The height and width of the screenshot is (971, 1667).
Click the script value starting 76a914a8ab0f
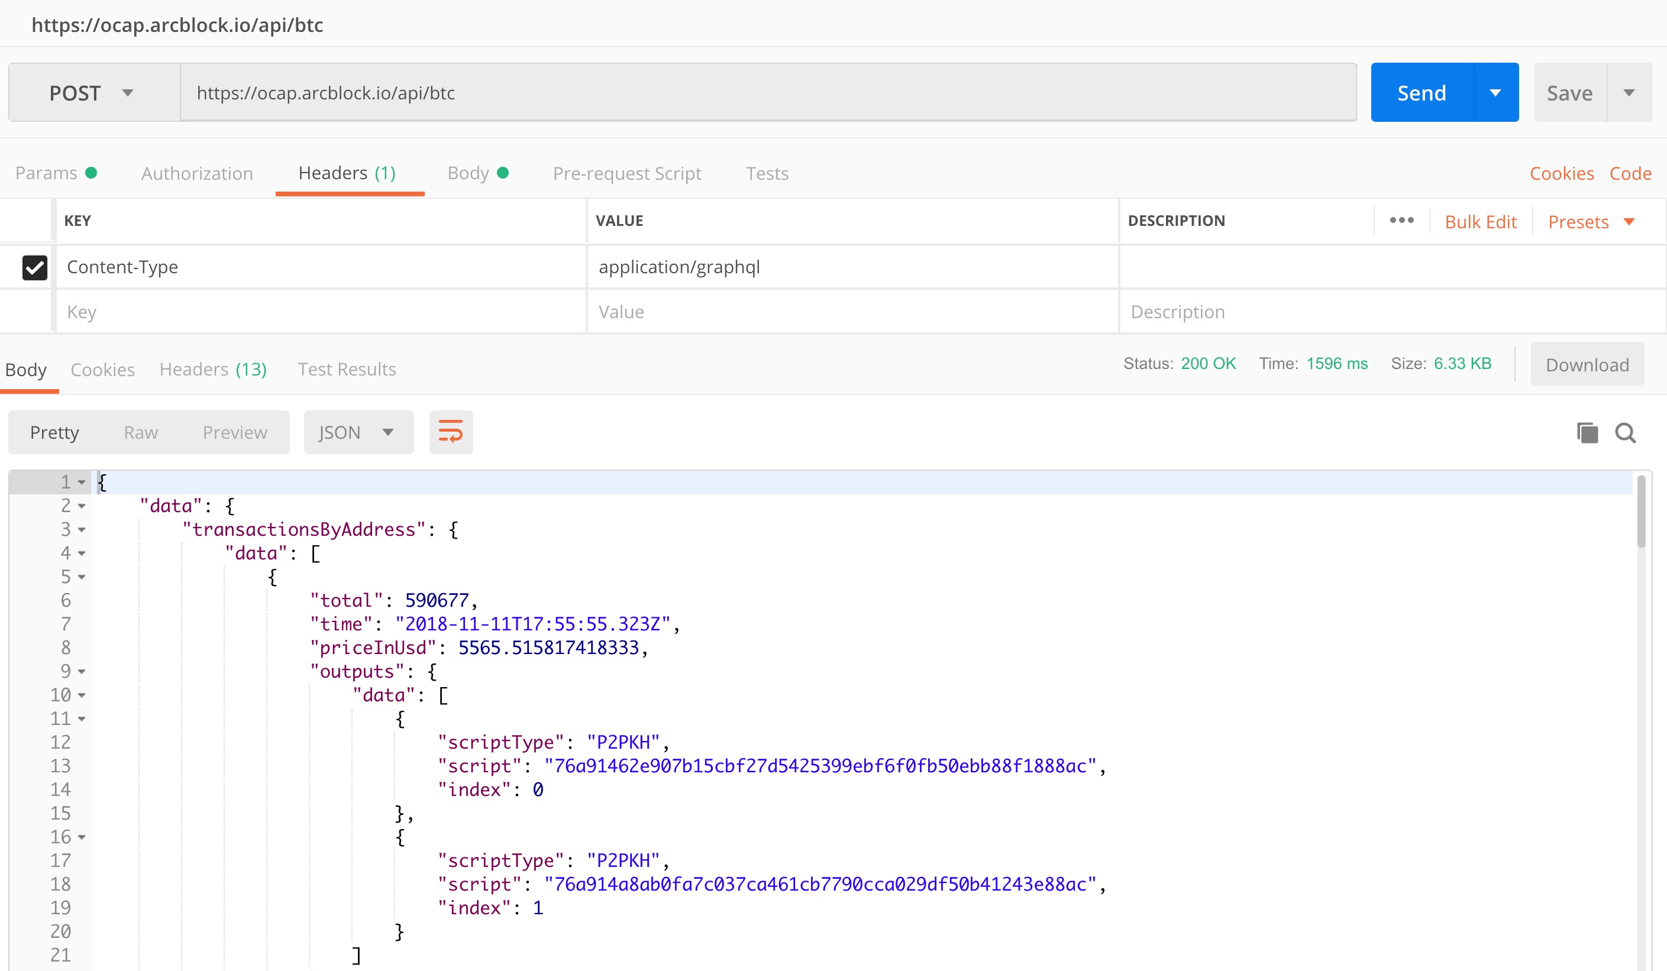820,884
